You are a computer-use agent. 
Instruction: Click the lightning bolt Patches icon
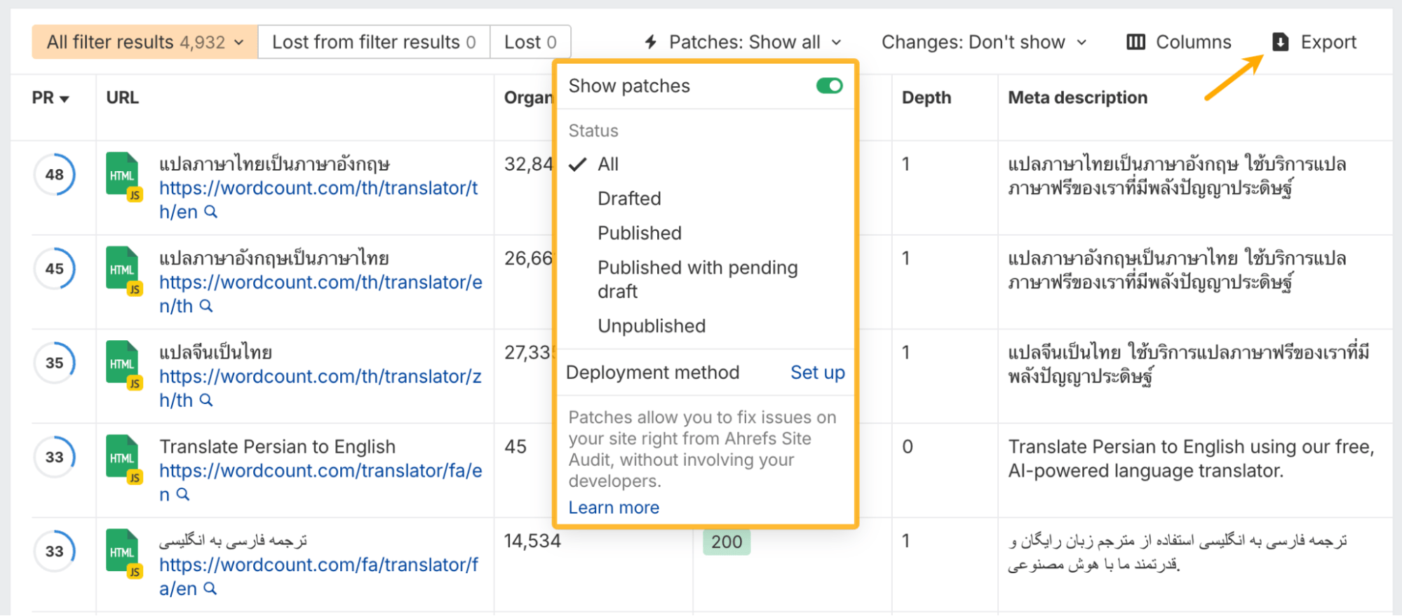coord(651,42)
